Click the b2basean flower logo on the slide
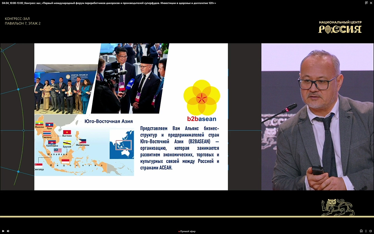 click(x=202, y=97)
